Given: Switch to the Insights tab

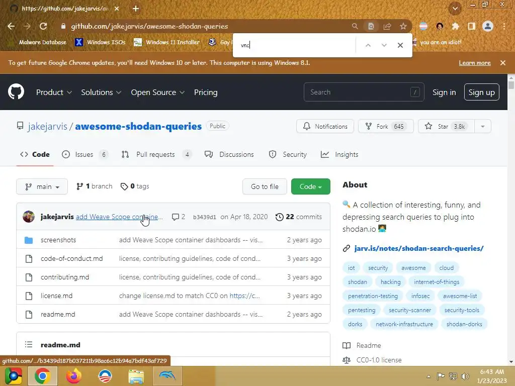Looking at the screenshot, I should pyautogui.click(x=339, y=154).
